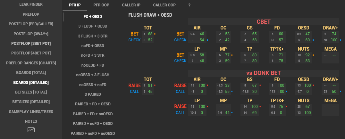This screenshot has width=345, height=139.
Task: Choose the noFD + OESD board type
Action: click(x=93, y=46)
